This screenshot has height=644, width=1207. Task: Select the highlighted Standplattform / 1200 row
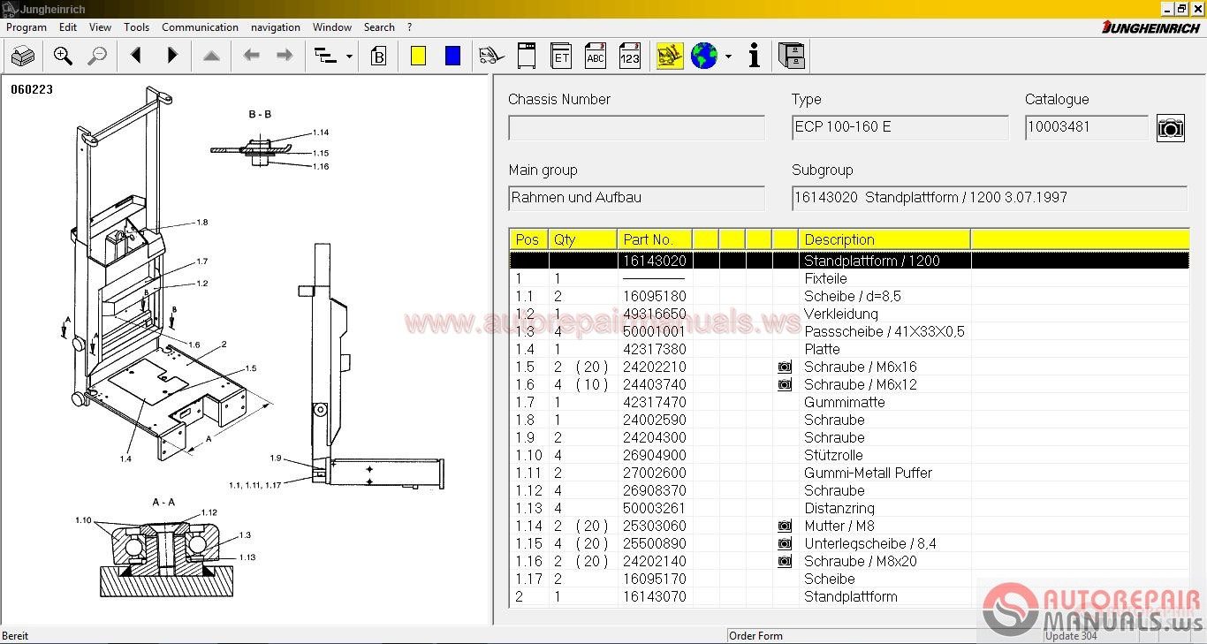pos(849,261)
